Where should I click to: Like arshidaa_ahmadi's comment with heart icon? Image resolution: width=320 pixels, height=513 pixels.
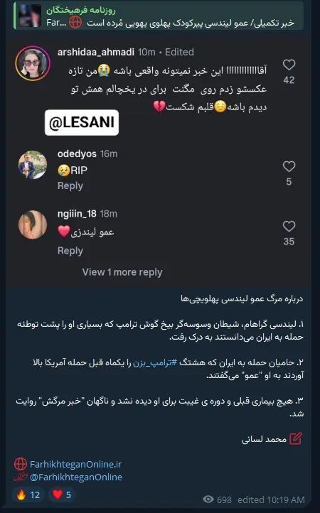pos(289,65)
